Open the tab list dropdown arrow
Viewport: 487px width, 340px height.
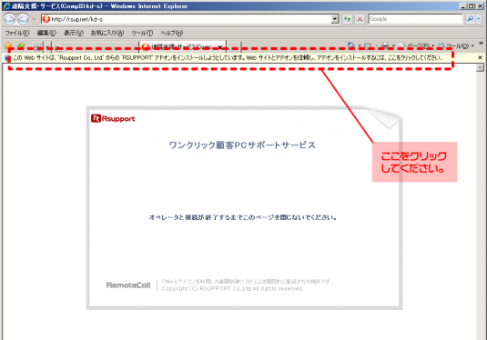47,46
